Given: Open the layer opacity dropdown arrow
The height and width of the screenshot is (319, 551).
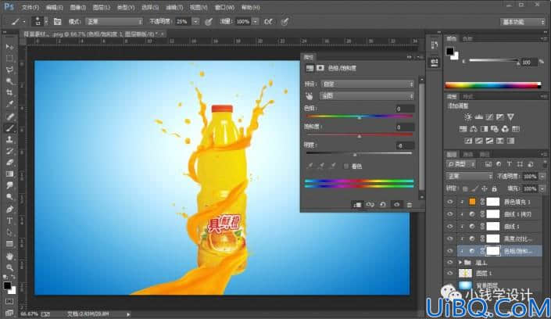Looking at the screenshot, I should point(542,176).
